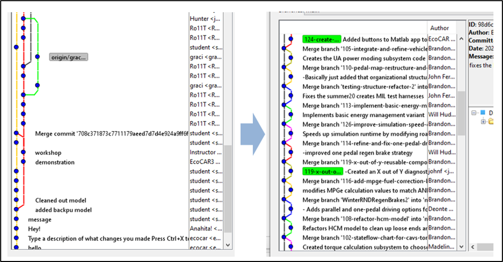
Task: Click the left history scrollbar thumb
Action: pyautogui.click(x=228, y=187)
